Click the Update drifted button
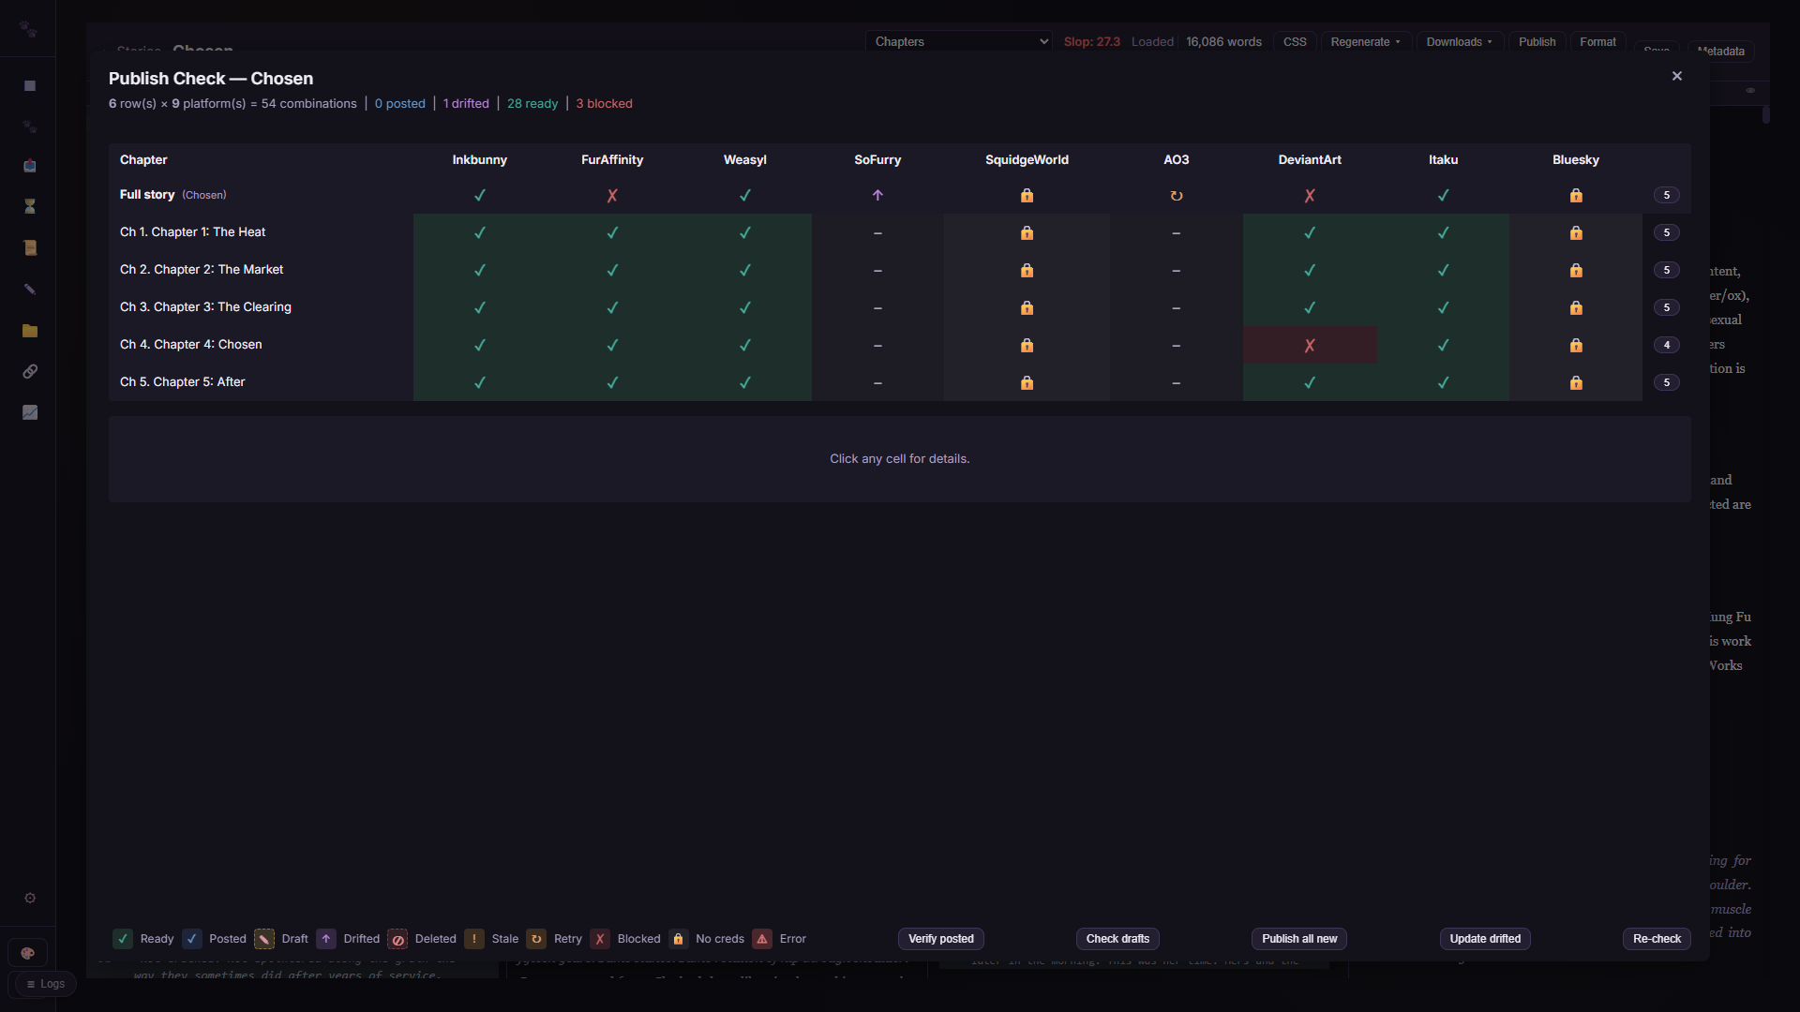1800x1012 pixels. coord(1485,939)
